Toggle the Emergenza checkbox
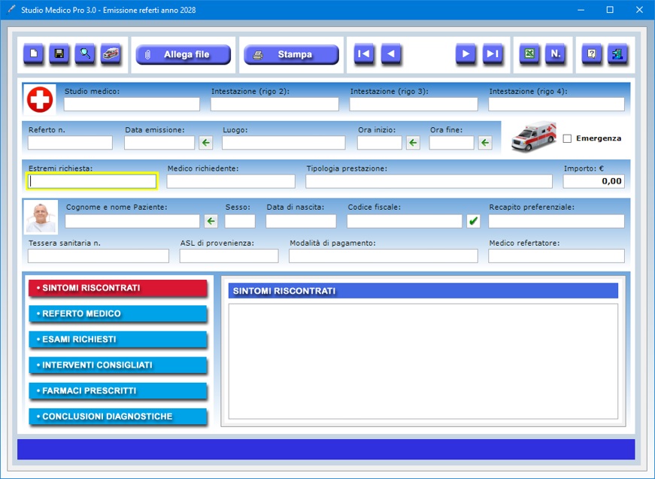 tap(567, 138)
